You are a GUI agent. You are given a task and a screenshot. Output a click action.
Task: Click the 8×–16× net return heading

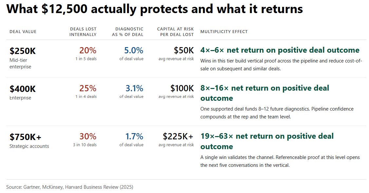(265, 93)
